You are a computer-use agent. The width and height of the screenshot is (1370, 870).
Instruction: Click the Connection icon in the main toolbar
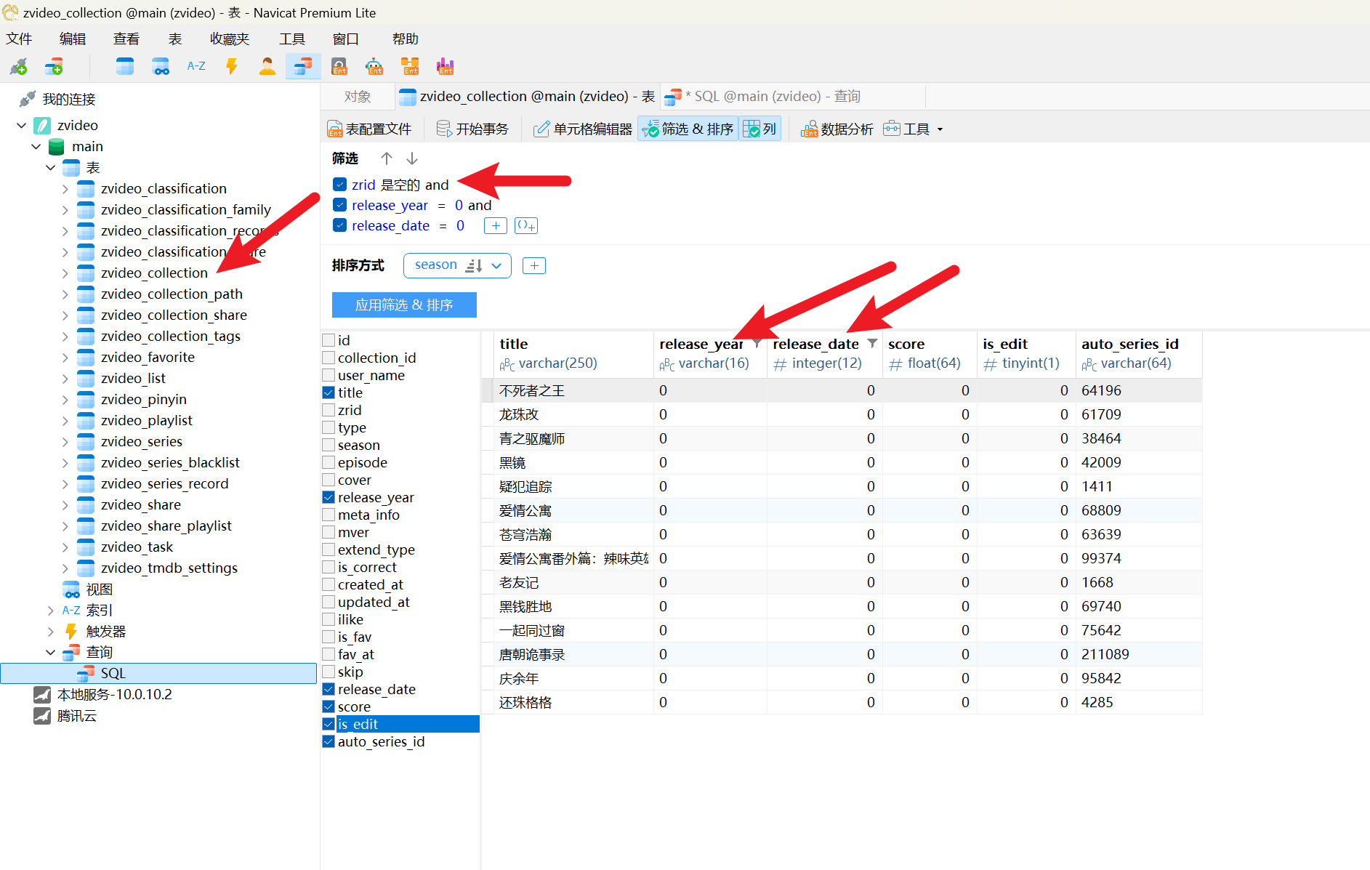(19, 67)
